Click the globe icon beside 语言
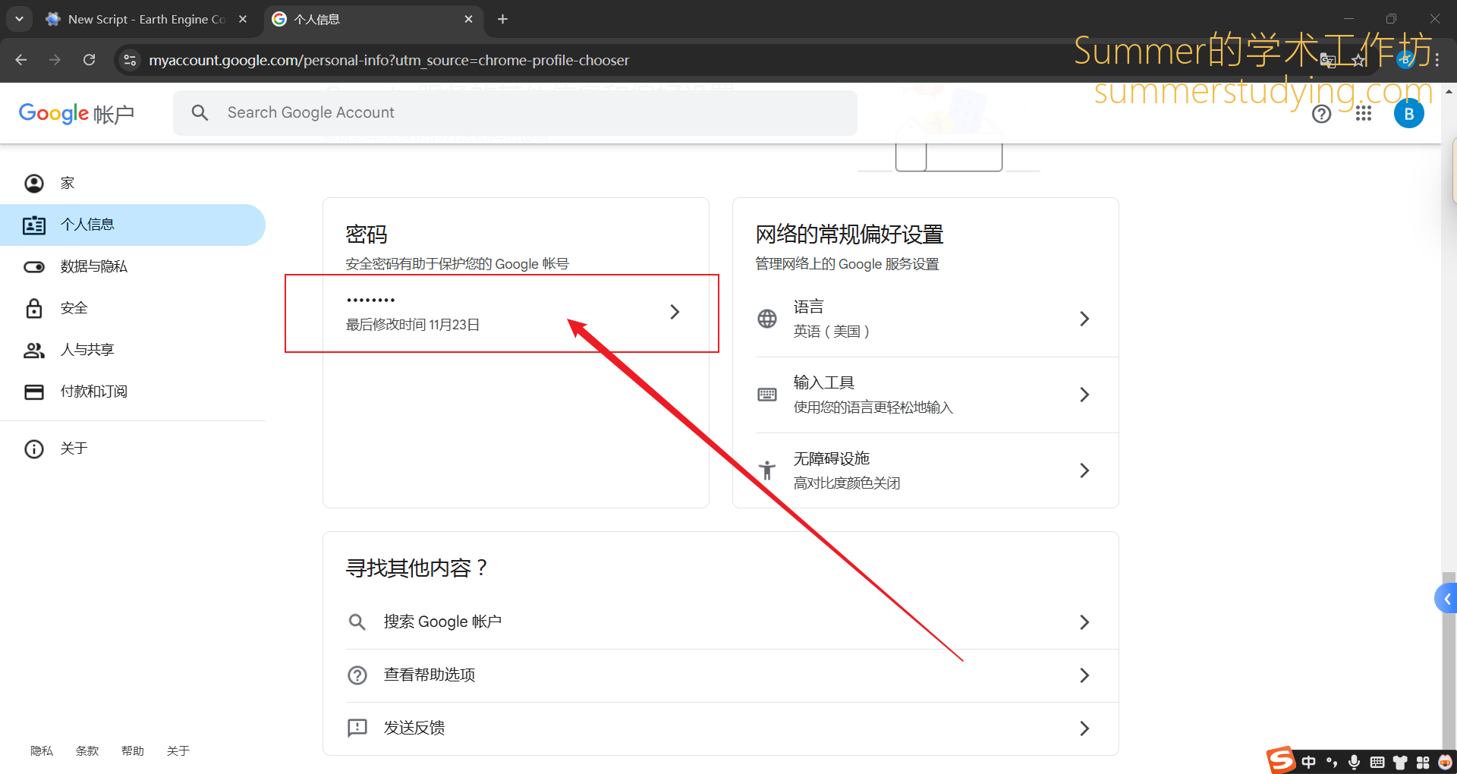This screenshot has width=1457, height=774. pos(767,319)
